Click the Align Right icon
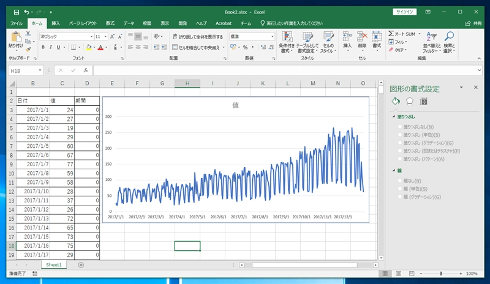This screenshot has height=284, width=490. (x=146, y=47)
